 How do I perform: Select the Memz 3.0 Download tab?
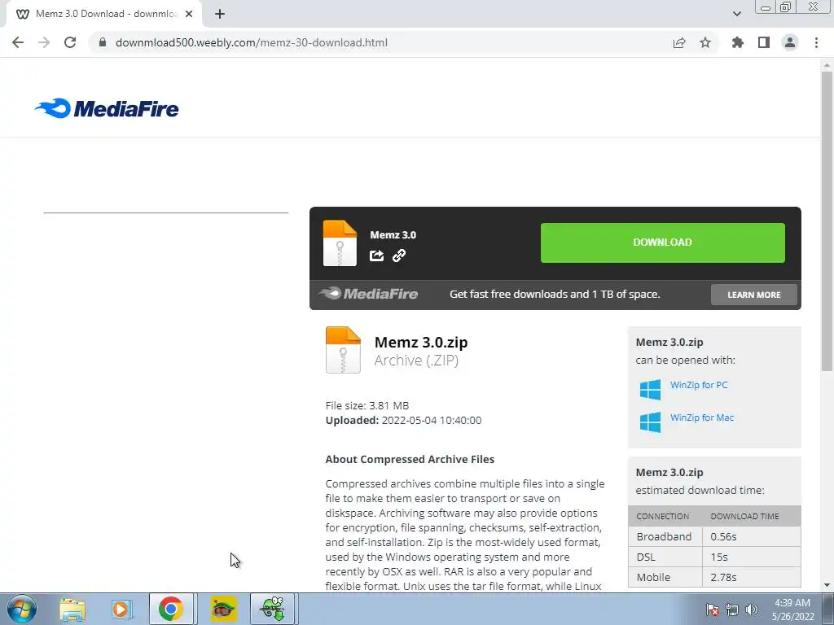point(104,14)
